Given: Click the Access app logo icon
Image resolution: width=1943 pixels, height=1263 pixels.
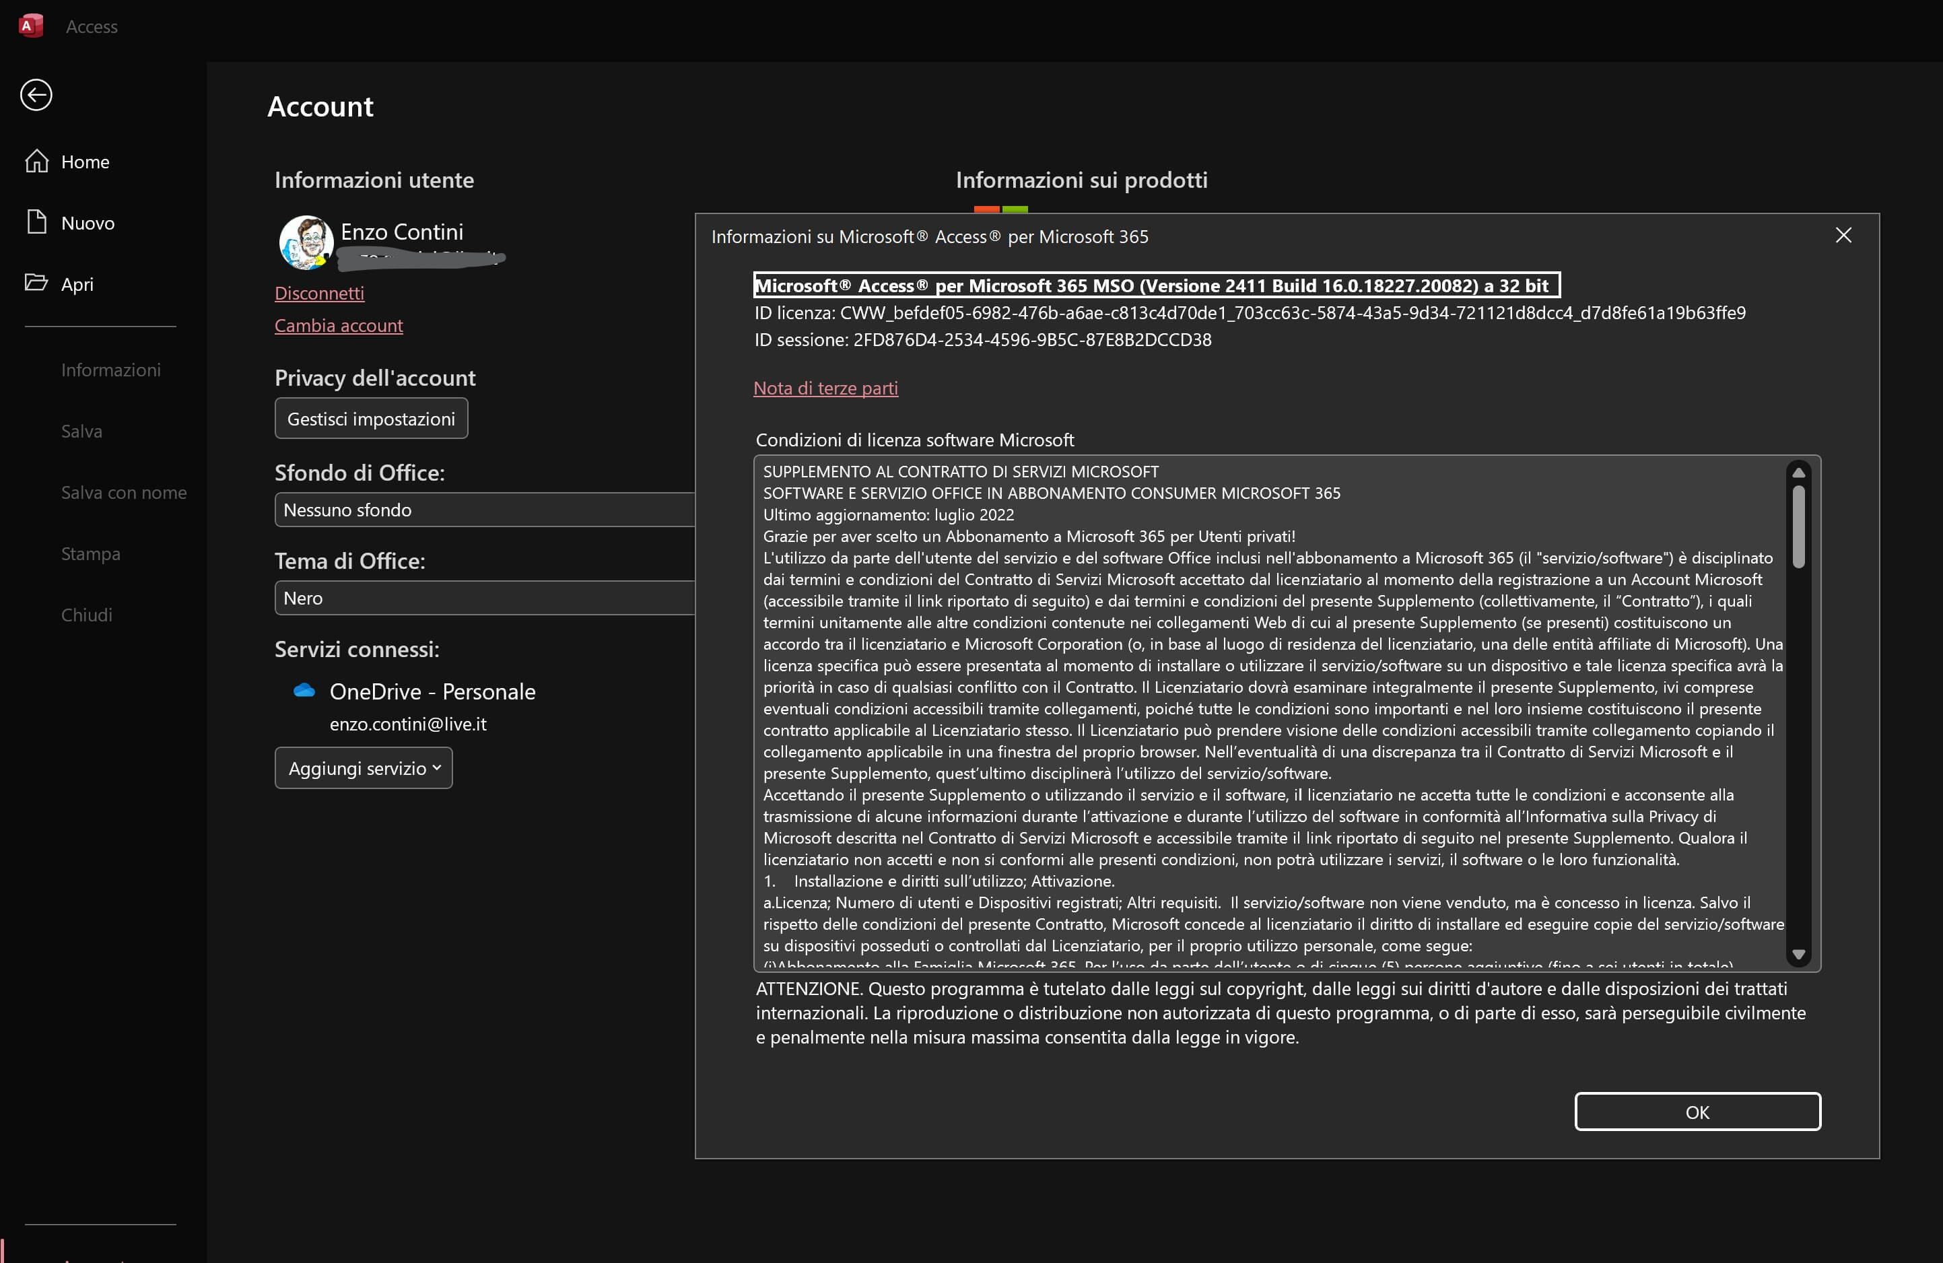Looking at the screenshot, I should tap(30, 26).
